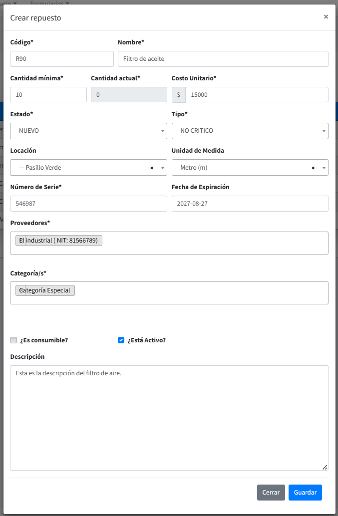This screenshot has height=516, width=338.
Task: Select the Fecha de Expiración date field
Action: coord(250,204)
